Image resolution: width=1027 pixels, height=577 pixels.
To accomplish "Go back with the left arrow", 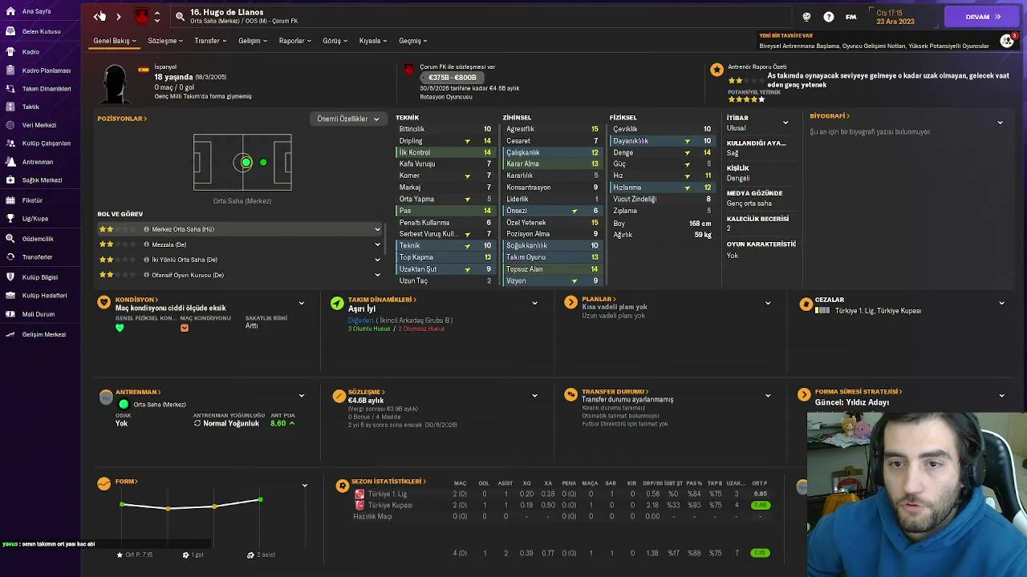I will (99, 16).
